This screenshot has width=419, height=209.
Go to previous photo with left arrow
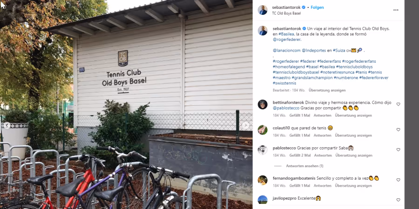pos(7,125)
